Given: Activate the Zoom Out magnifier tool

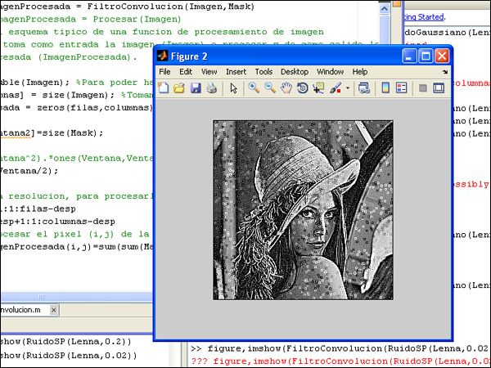Looking at the screenshot, I should pos(270,88).
